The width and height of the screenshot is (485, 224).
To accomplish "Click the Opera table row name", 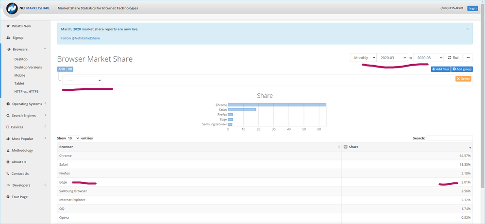I will (x=64, y=218).
